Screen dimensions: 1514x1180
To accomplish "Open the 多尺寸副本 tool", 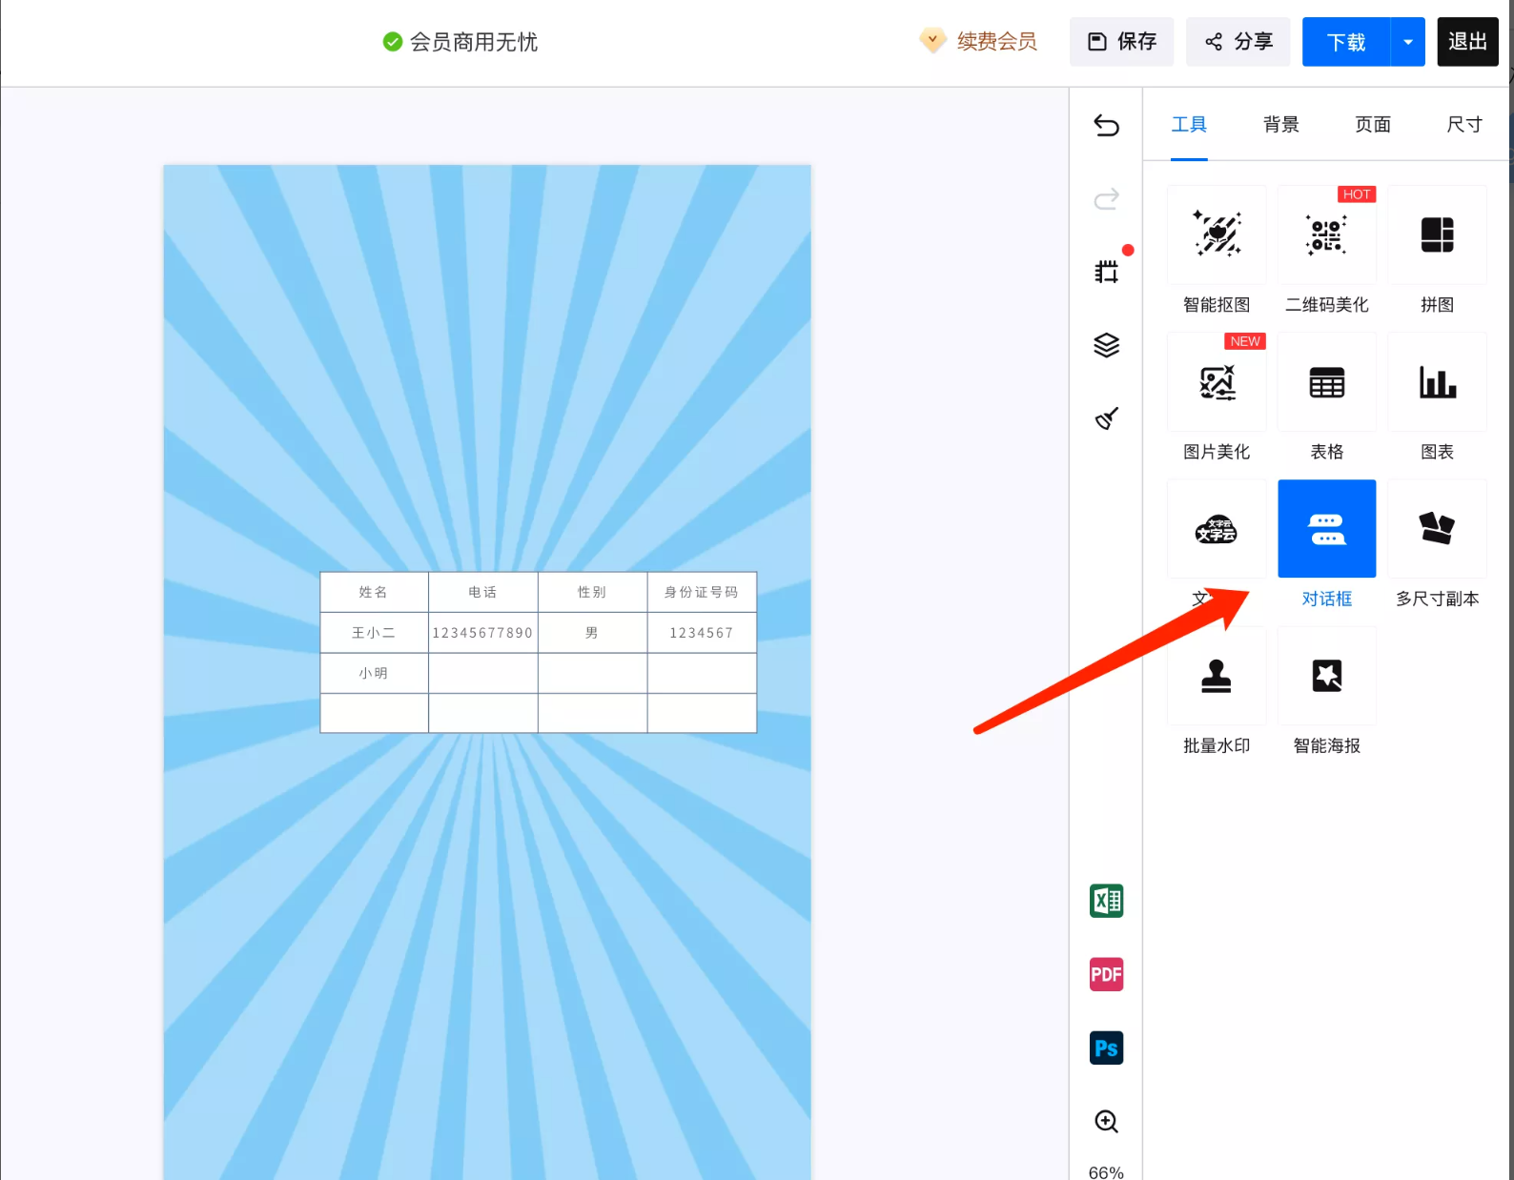I will pos(1437,529).
